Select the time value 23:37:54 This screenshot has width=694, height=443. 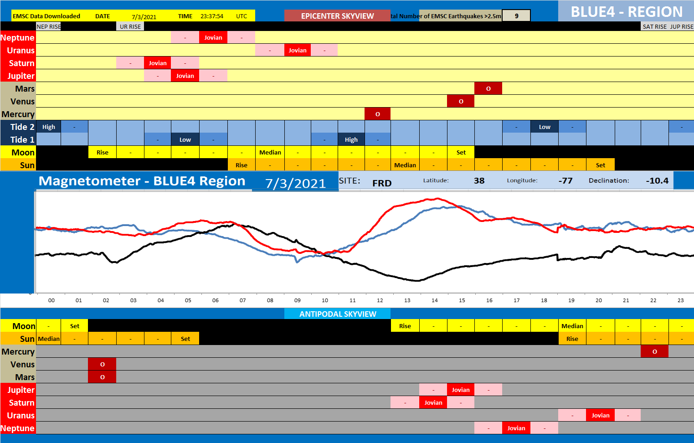click(212, 16)
